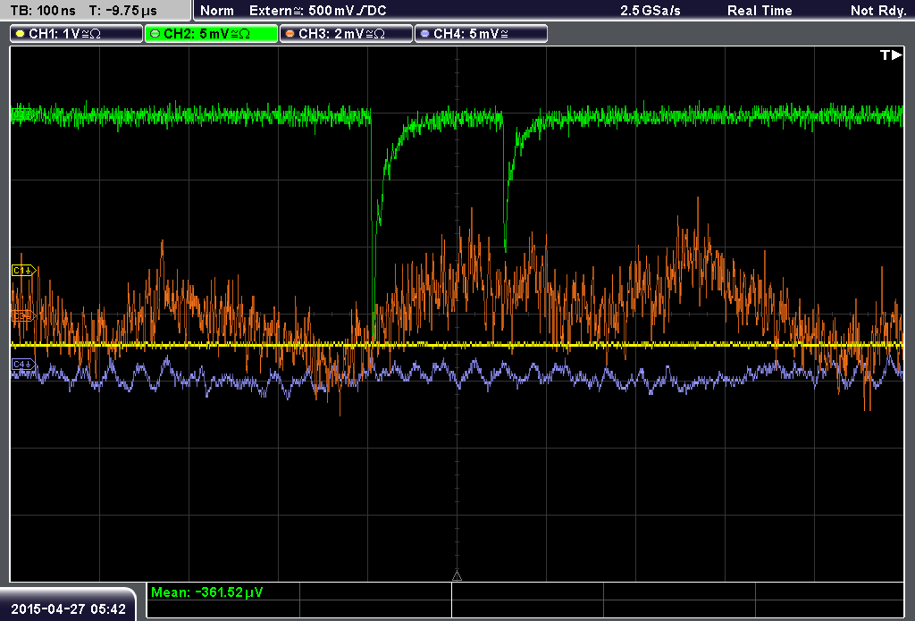The height and width of the screenshot is (621, 915).
Task: Click the T: -9.75 µs trigger offset readout
Action: (x=122, y=11)
